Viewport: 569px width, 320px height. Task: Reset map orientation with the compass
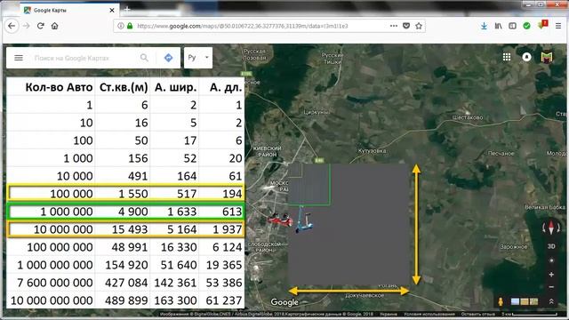point(551,228)
